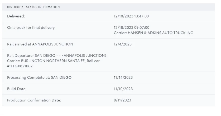Select the 8/11/2023 production confirmation date
The height and width of the screenshot is (116, 221).
[x=122, y=100]
